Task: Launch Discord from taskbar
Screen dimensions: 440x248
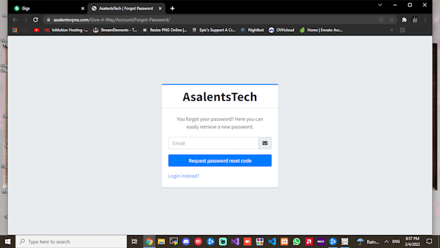Action: (x=186, y=242)
